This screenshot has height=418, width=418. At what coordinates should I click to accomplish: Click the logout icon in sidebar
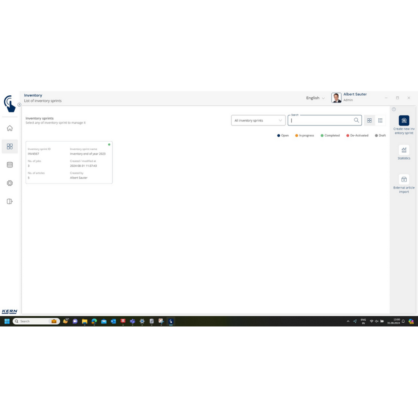(10, 201)
